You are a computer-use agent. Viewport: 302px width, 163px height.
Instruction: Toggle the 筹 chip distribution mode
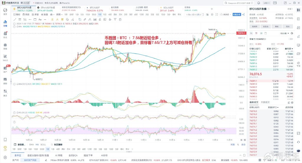(x=62, y=19)
